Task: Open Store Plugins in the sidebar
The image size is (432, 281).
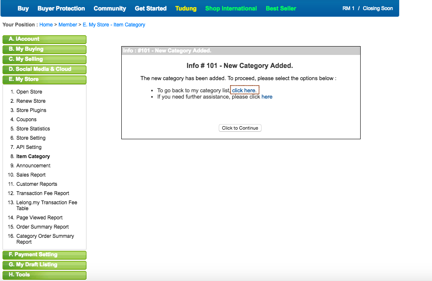Action: coord(31,110)
